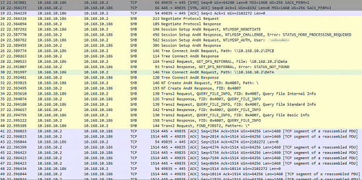The height and width of the screenshot is (180, 362).
Task: Select Tree Connect request for DATA path
Action: (181, 72)
